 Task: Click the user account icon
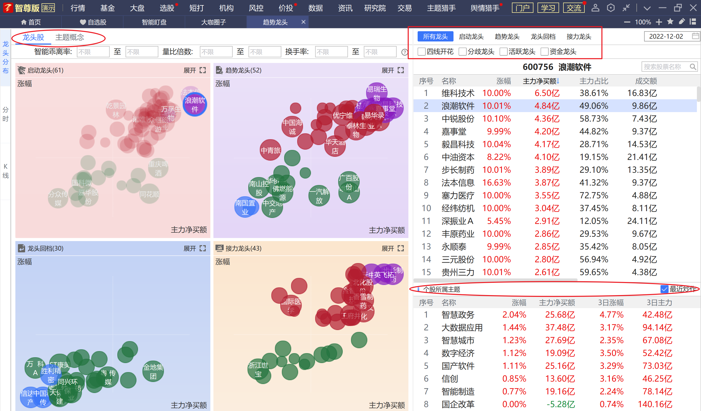point(595,7)
